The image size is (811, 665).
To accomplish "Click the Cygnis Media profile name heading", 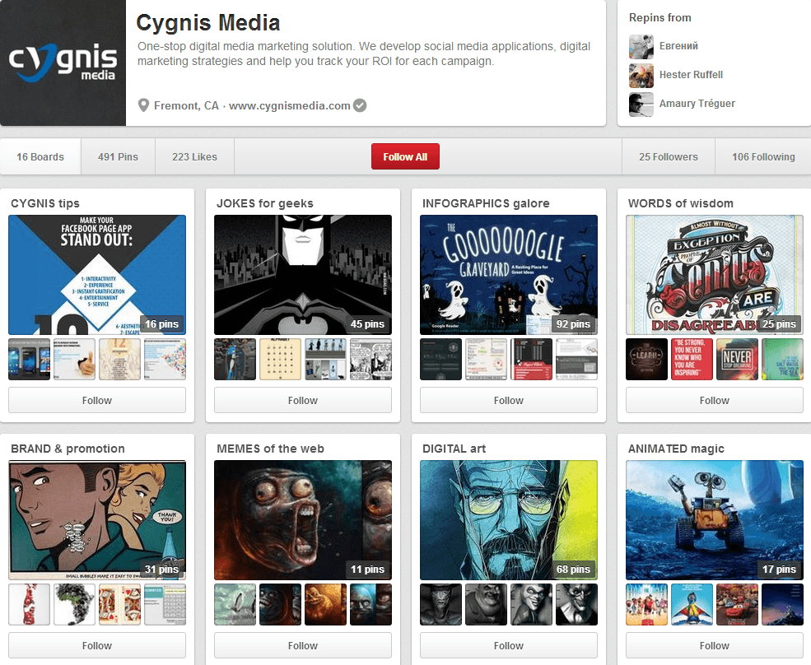I will 208,23.
